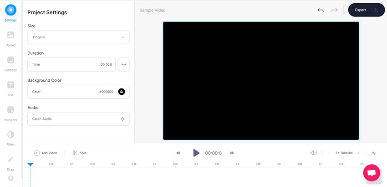This screenshot has height=187, width=387.
Task: Open the Settings sidebar panel
Action: [x=10, y=13]
